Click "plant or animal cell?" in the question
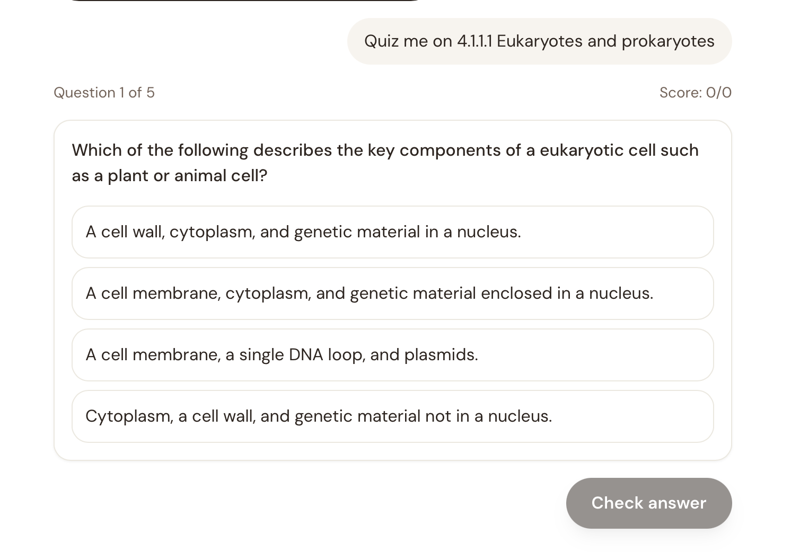 [187, 176]
